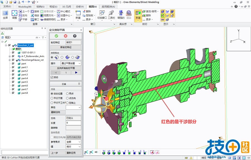Click the top-left cube display icon
Screen dimensions: 251x160
[x=163, y=11]
